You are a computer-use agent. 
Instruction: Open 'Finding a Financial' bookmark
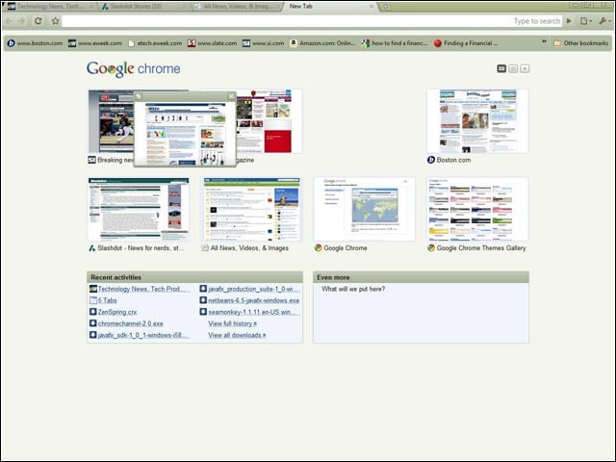[466, 43]
